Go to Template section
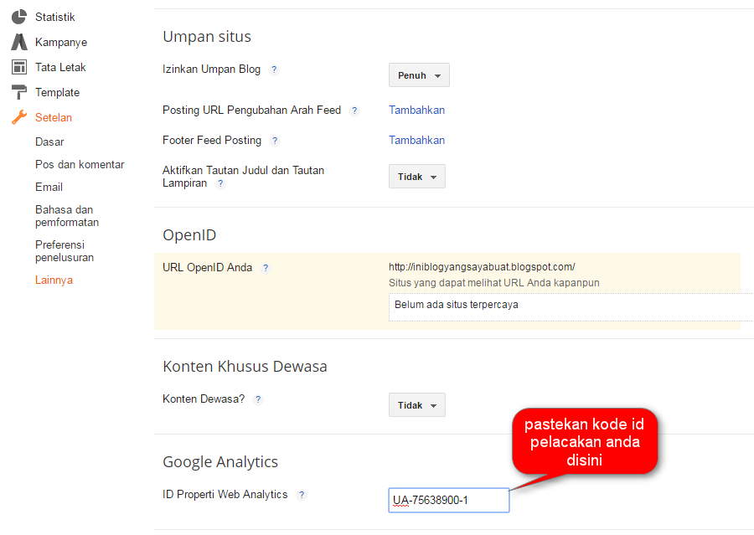This screenshot has height=535, width=754. [57, 92]
